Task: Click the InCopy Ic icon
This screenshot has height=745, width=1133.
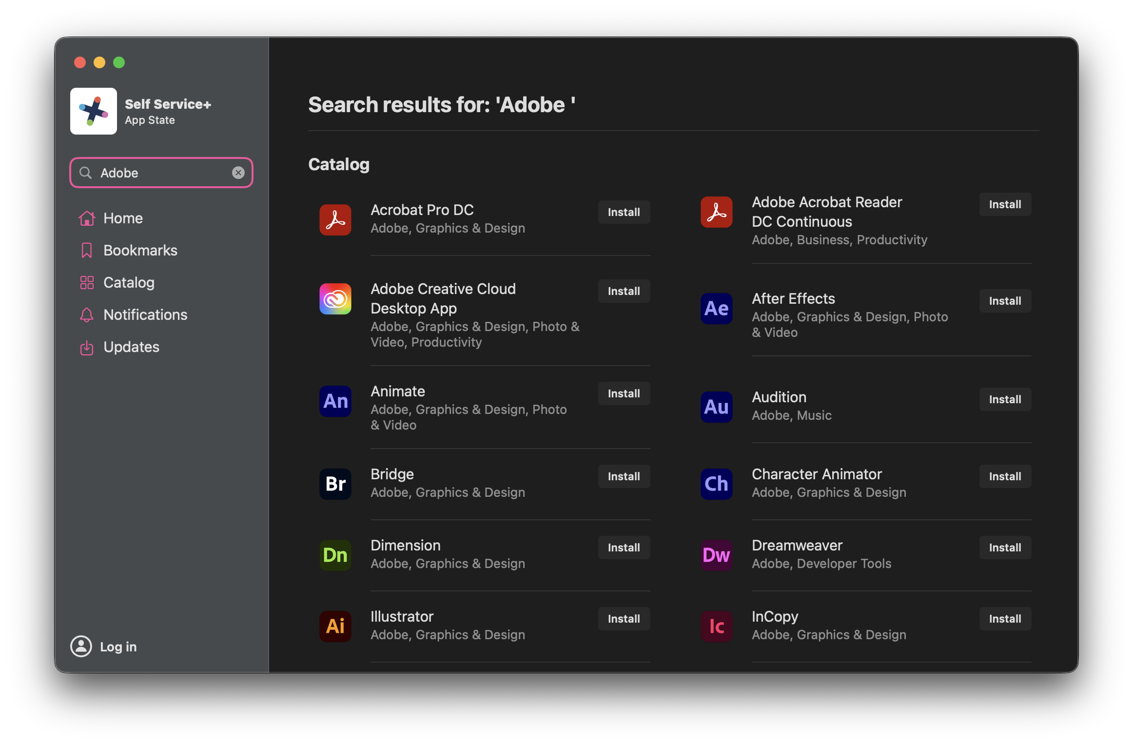Action: pyautogui.click(x=716, y=627)
